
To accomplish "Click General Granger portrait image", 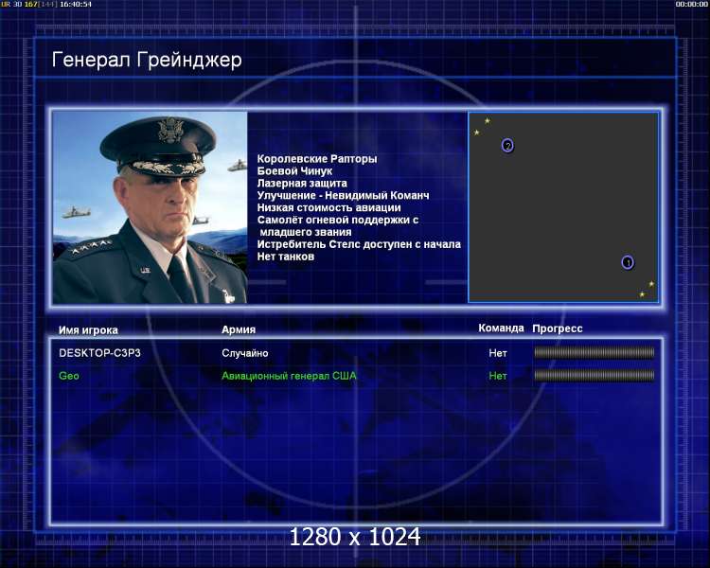I will pos(150,207).
